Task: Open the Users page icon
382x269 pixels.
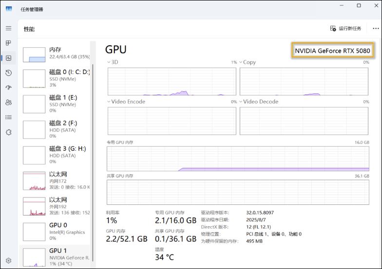Action: [x=8, y=103]
